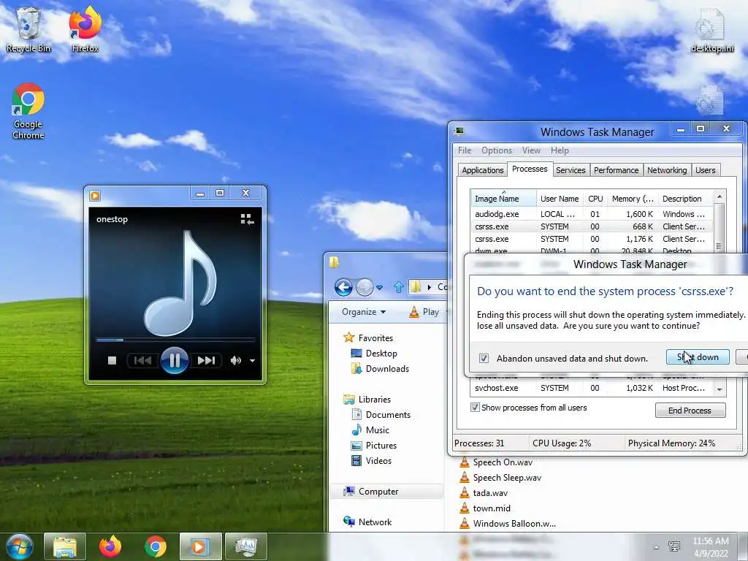This screenshot has height=561, width=748.
Task: Select the audiodg.exe process row
Action: pos(592,214)
